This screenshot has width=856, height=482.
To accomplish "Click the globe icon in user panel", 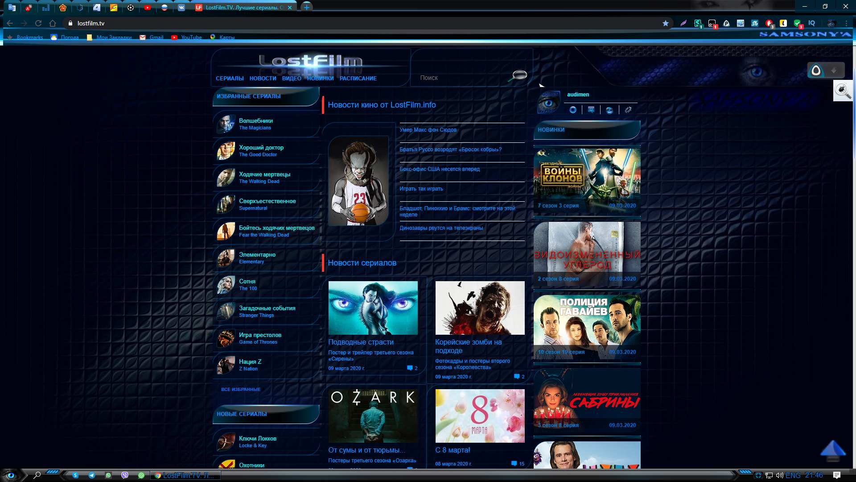I will [609, 110].
